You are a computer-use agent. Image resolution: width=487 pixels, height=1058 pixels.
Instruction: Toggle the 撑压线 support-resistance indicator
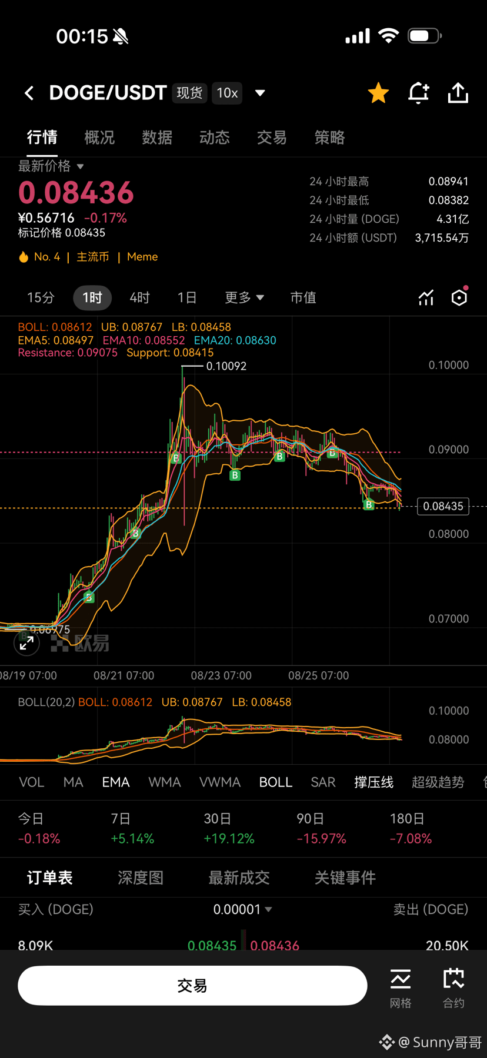point(374,782)
